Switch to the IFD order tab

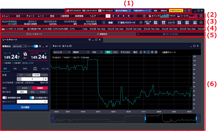pyautogui.click(x=16, y=69)
